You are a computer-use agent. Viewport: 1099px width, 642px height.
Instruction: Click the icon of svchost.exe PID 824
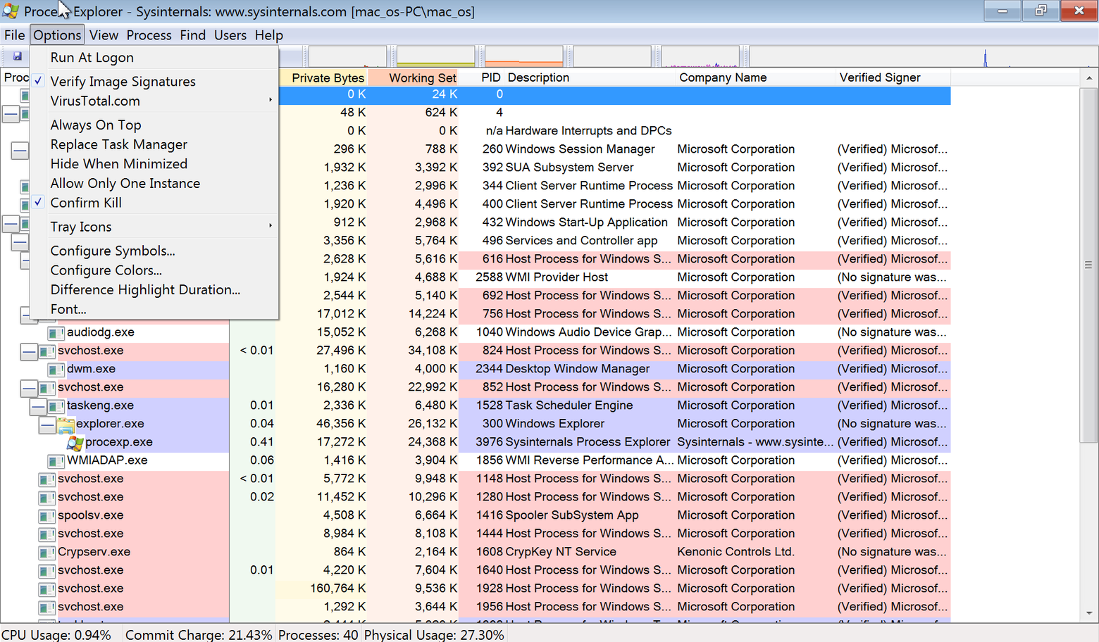(47, 351)
